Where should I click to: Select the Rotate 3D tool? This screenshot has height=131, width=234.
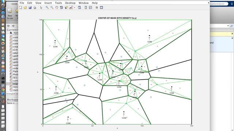click(x=61, y=7)
